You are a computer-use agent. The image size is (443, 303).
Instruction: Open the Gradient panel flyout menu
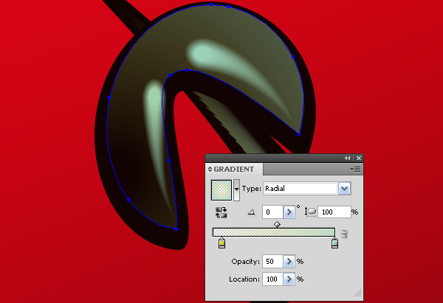point(355,169)
